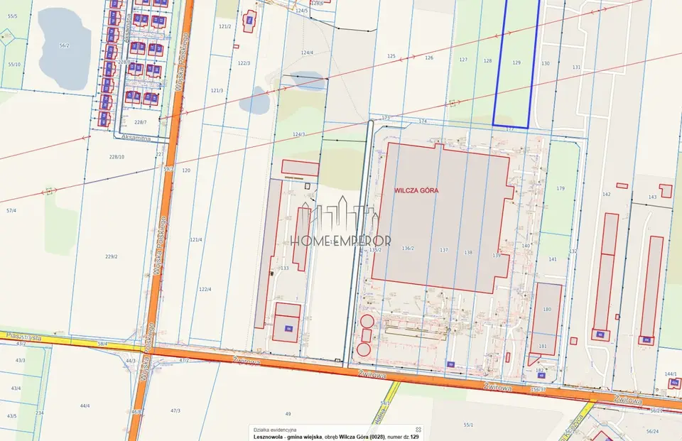Viewport: 682px width, 441px height.
Task: Select parcel label 47/3
Action: tap(175, 410)
